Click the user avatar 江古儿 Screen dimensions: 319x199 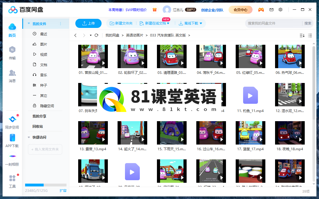tap(167, 10)
